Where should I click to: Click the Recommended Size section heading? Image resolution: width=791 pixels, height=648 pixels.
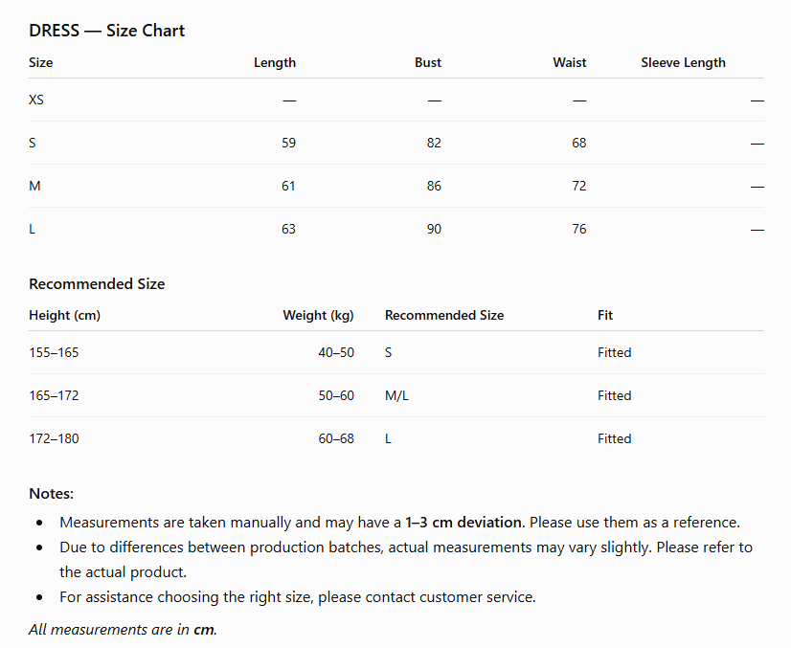[97, 284]
